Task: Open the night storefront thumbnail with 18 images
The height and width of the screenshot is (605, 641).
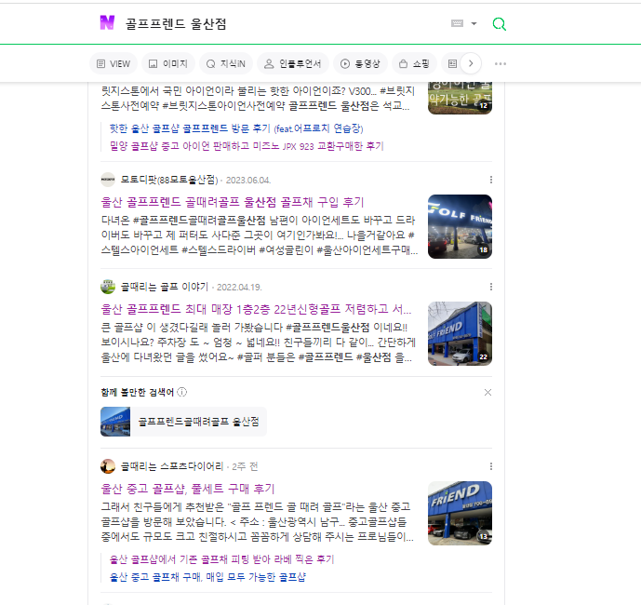Action: click(460, 226)
